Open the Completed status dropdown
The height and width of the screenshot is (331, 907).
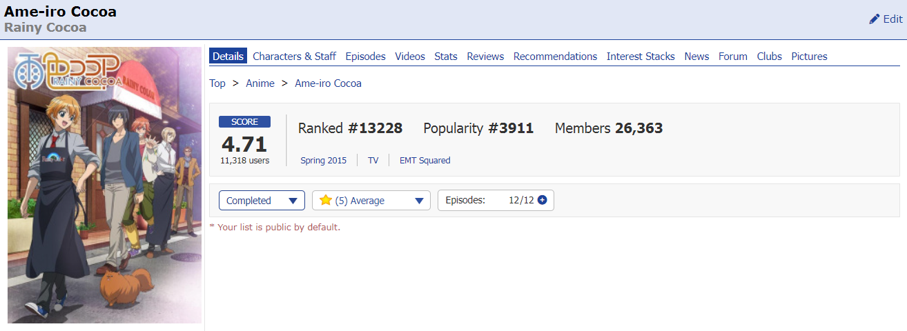coord(262,201)
